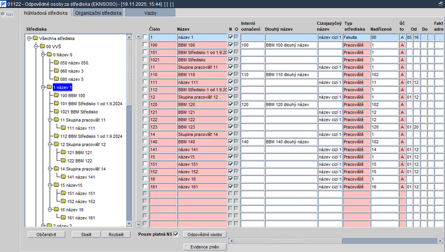Open Evidence změn button

[205, 247]
